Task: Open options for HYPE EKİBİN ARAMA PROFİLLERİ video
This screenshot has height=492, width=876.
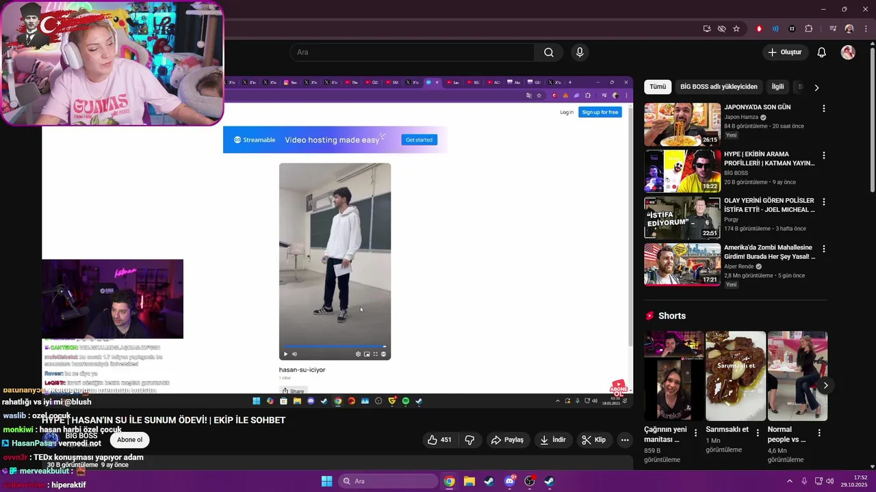Action: click(x=823, y=155)
